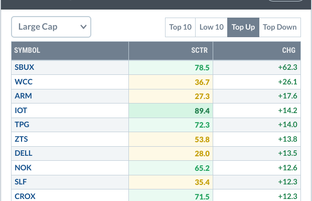Click change value +12.6 for NOK

pos(287,168)
